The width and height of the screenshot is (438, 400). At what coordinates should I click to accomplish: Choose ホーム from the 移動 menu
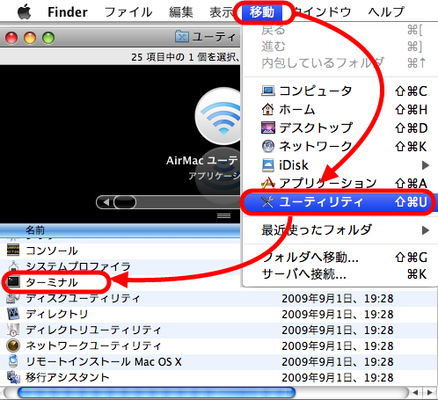340,110
